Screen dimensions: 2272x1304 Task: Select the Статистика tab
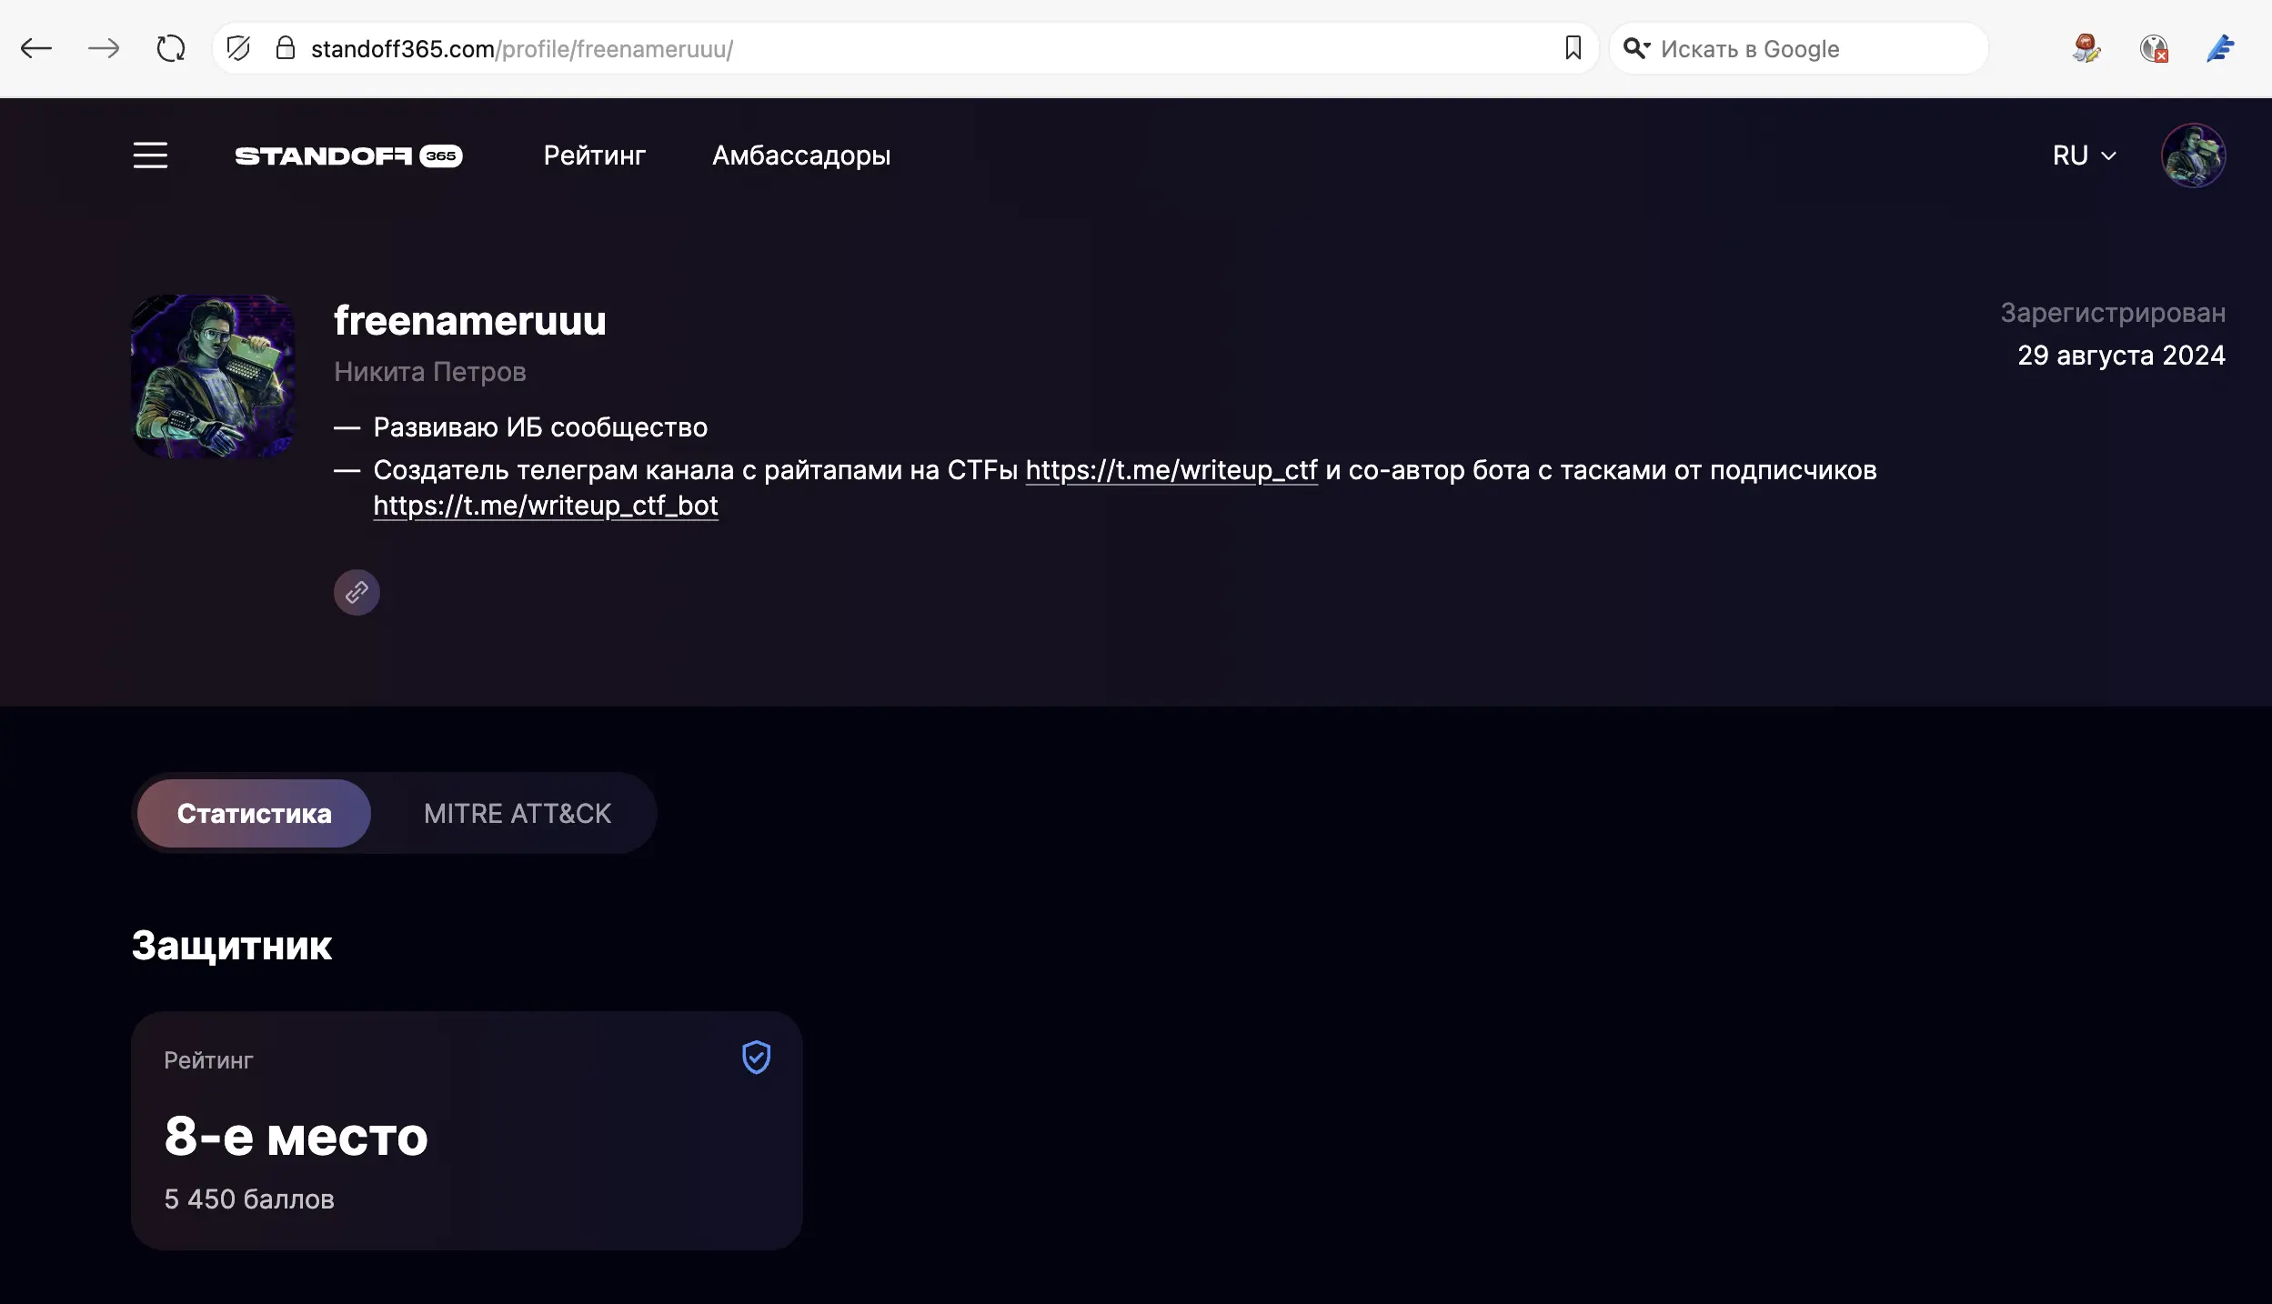coord(254,813)
